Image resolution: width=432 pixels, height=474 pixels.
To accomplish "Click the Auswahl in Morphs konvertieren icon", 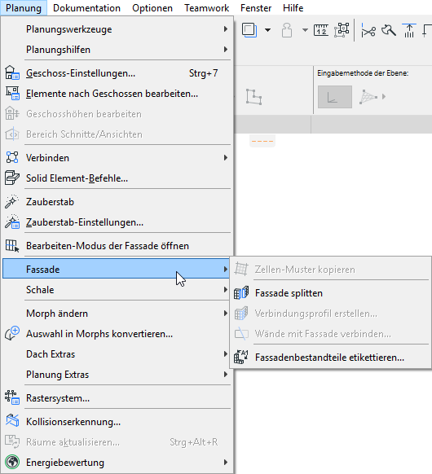I will coord(12,334).
